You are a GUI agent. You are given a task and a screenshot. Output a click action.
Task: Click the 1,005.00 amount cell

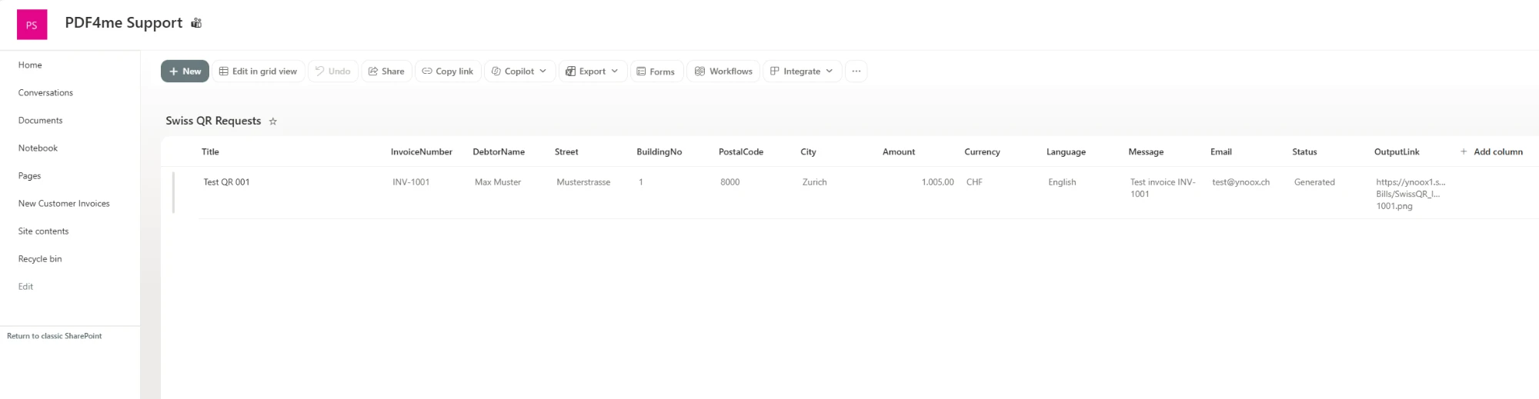coord(937,182)
